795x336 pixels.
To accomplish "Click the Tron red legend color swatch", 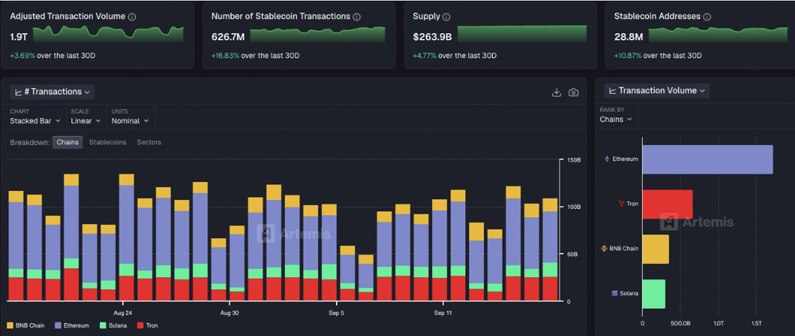I will tap(140, 325).
